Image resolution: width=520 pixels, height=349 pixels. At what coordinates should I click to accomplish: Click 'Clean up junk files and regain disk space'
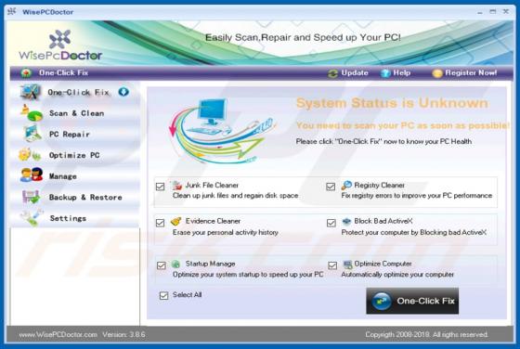[x=236, y=196]
